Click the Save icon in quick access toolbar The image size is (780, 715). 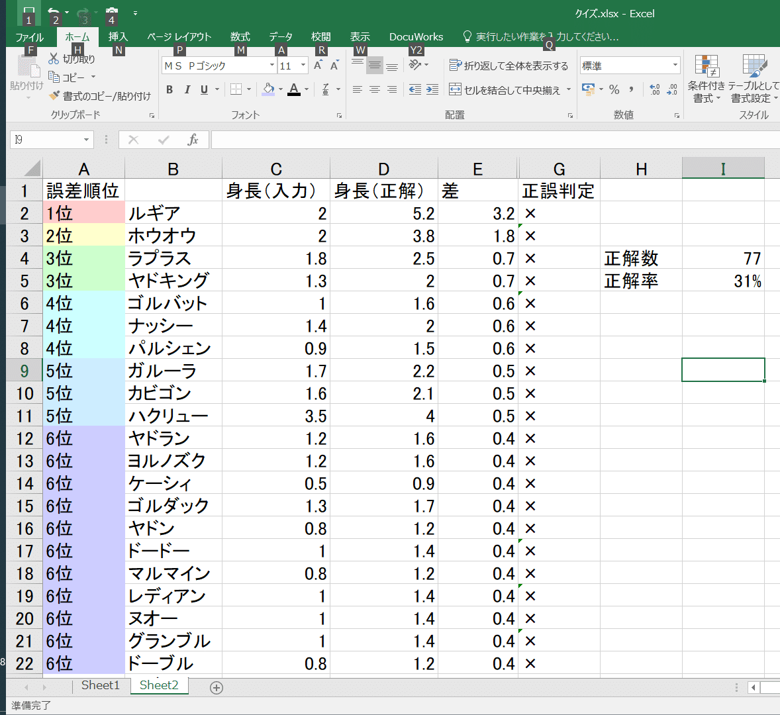[x=29, y=12]
